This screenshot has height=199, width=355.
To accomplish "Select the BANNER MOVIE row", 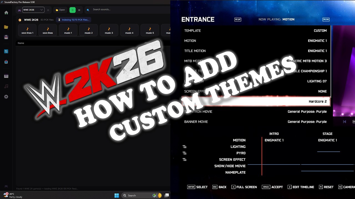I will point(256,122).
